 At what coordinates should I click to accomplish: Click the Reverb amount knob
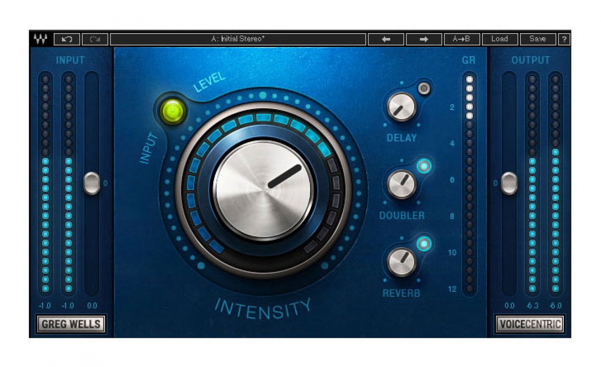[402, 262]
